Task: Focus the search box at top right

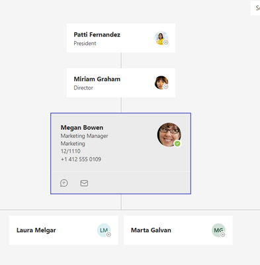Action: (255, 8)
